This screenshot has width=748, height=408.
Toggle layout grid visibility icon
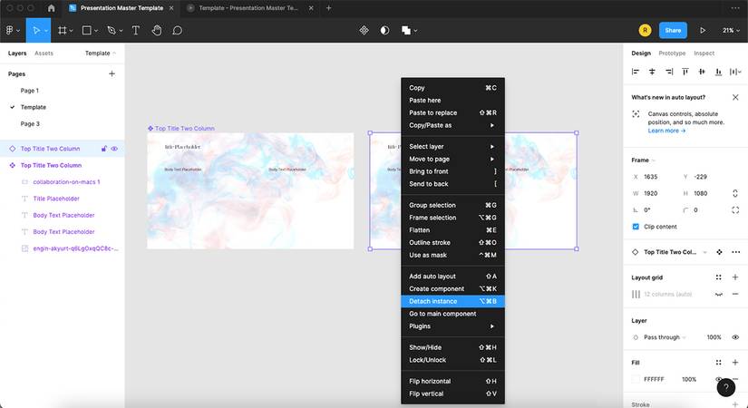(x=718, y=294)
